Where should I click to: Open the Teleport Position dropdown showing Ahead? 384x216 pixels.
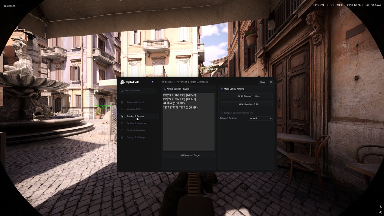[261, 118]
